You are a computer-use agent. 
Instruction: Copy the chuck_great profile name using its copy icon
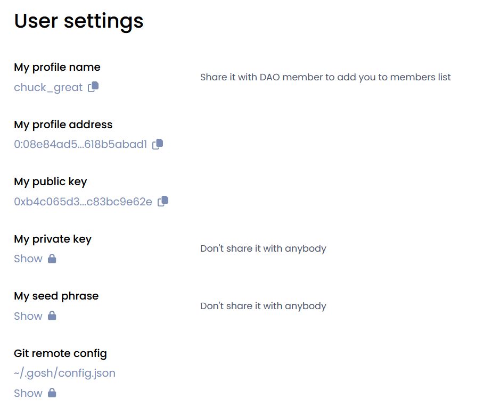pyautogui.click(x=93, y=87)
